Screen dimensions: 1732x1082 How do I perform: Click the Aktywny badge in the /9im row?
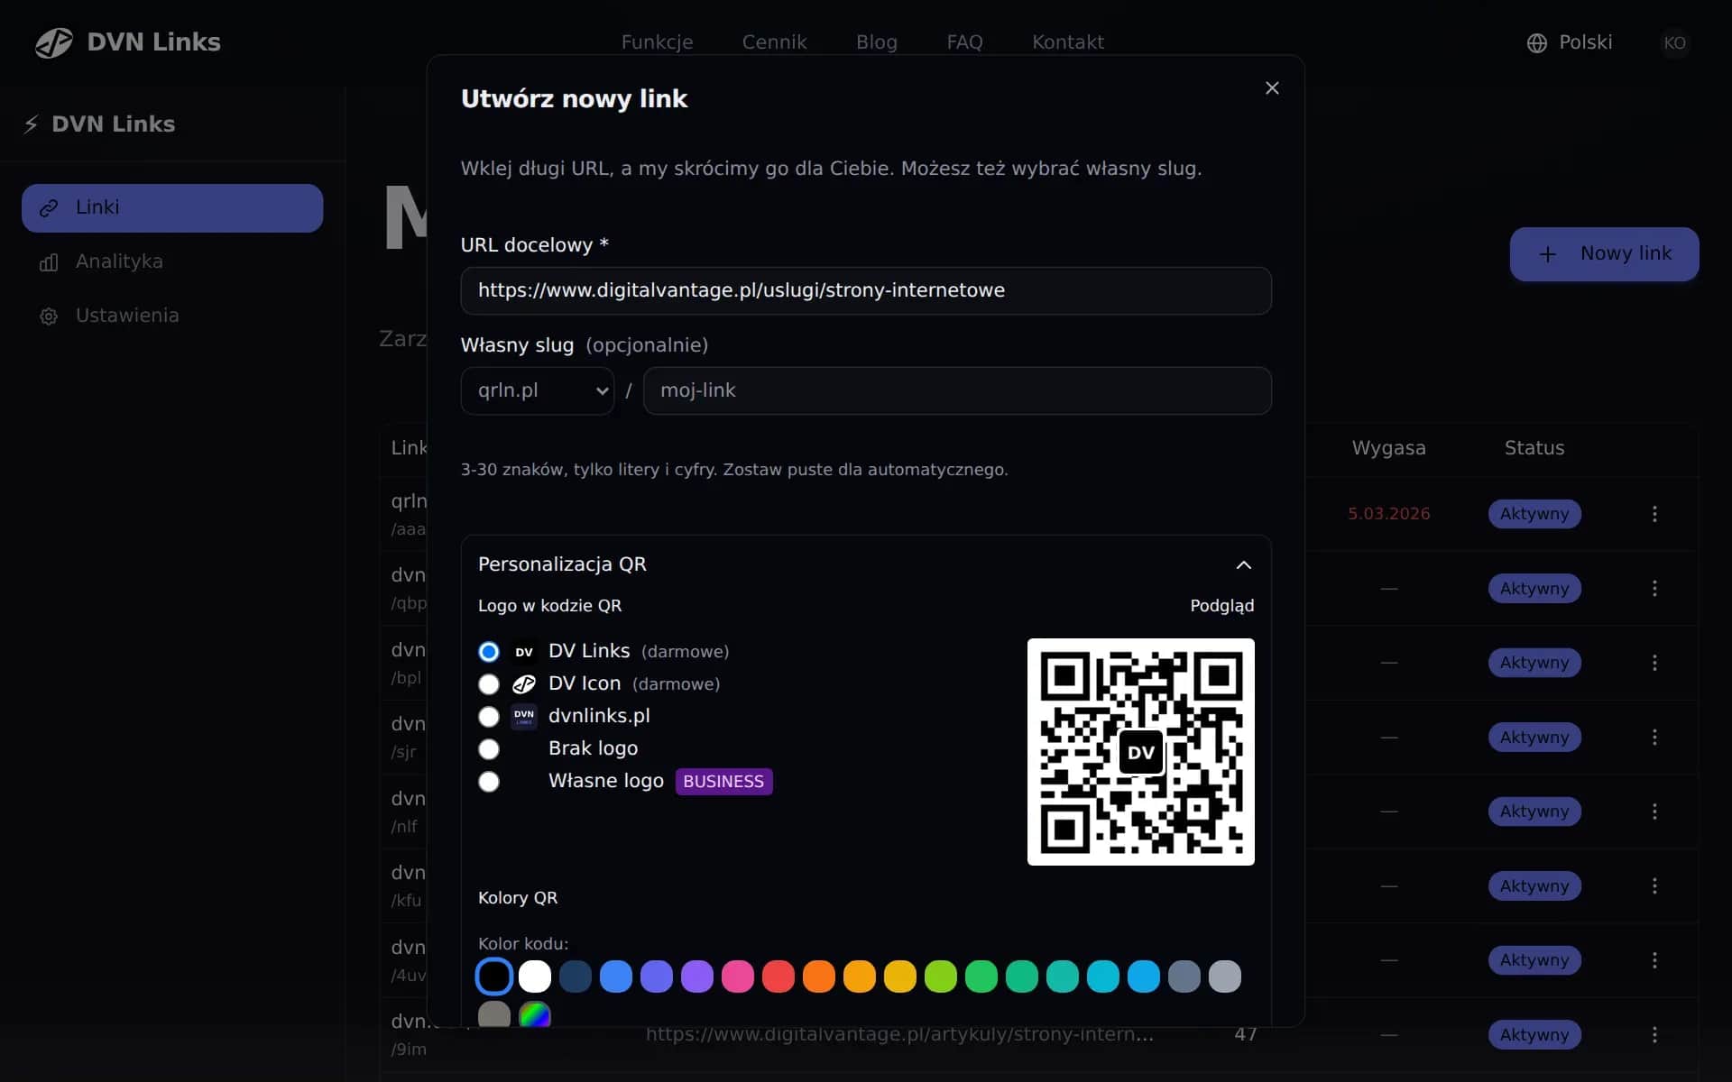pyautogui.click(x=1534, y=1035)
